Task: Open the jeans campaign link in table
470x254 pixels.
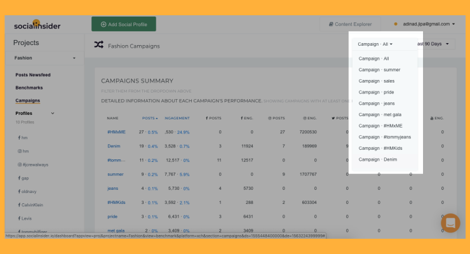Action: pos(112,189)
